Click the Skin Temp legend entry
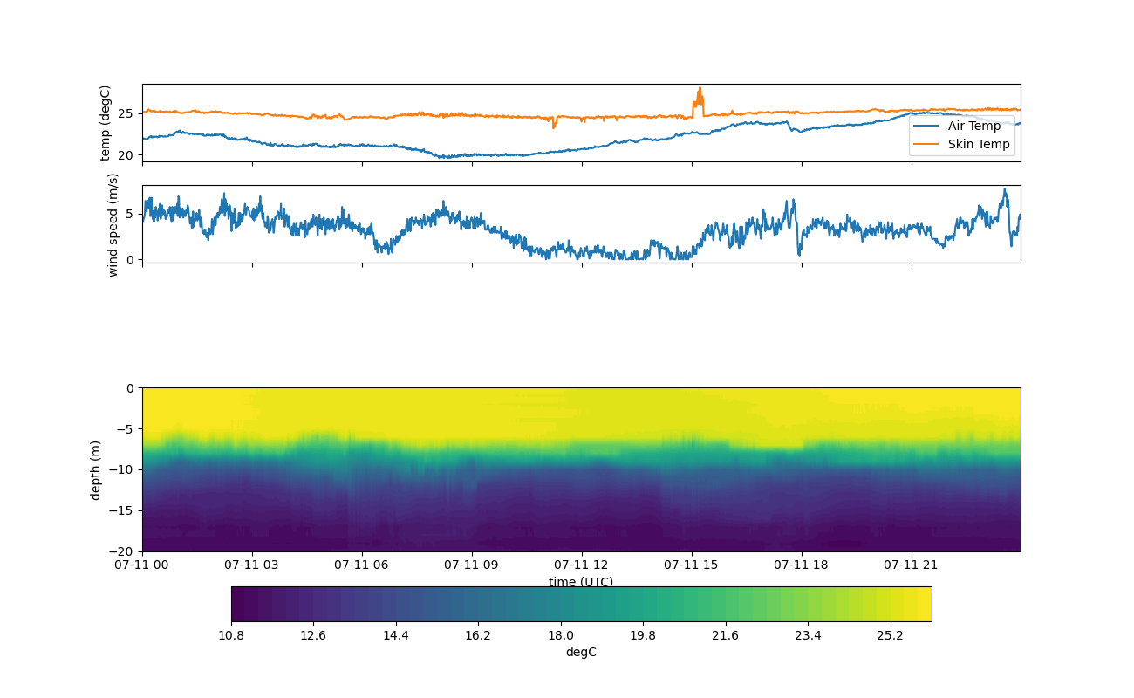The image size is (1134, 698). tap(979, 144)
